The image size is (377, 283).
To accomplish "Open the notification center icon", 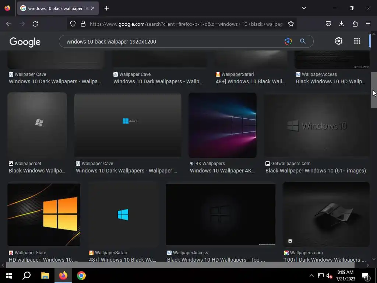I will point(366,276).
